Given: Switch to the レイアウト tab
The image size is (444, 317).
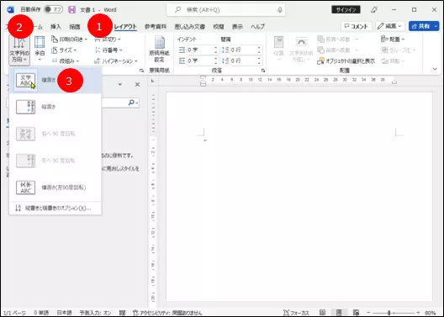Looking at the screenshot, I should coord(125,27).
